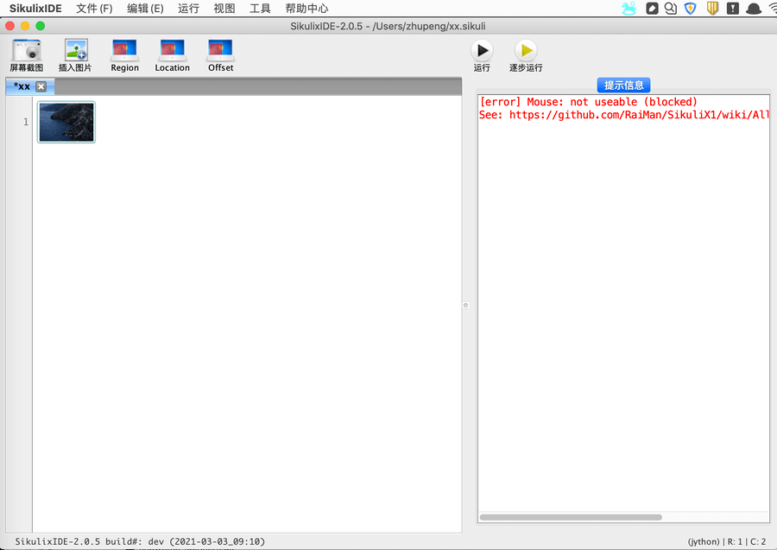Click the (jython) status bar indicator
The image size is (777, 550).
pos(704,541)
